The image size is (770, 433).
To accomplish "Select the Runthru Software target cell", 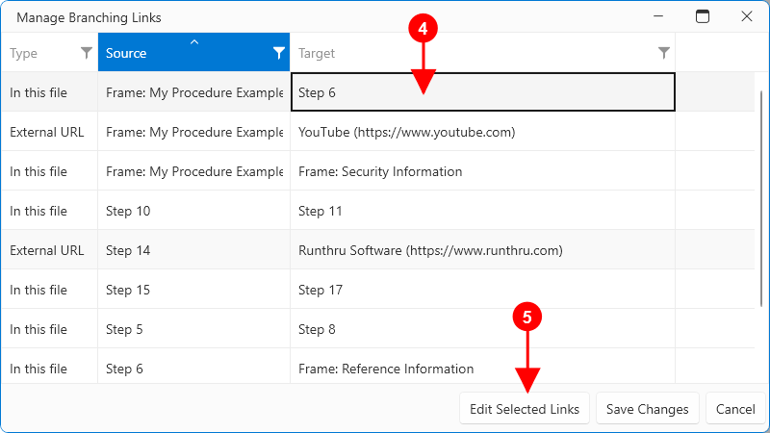I will pos(429,250).
